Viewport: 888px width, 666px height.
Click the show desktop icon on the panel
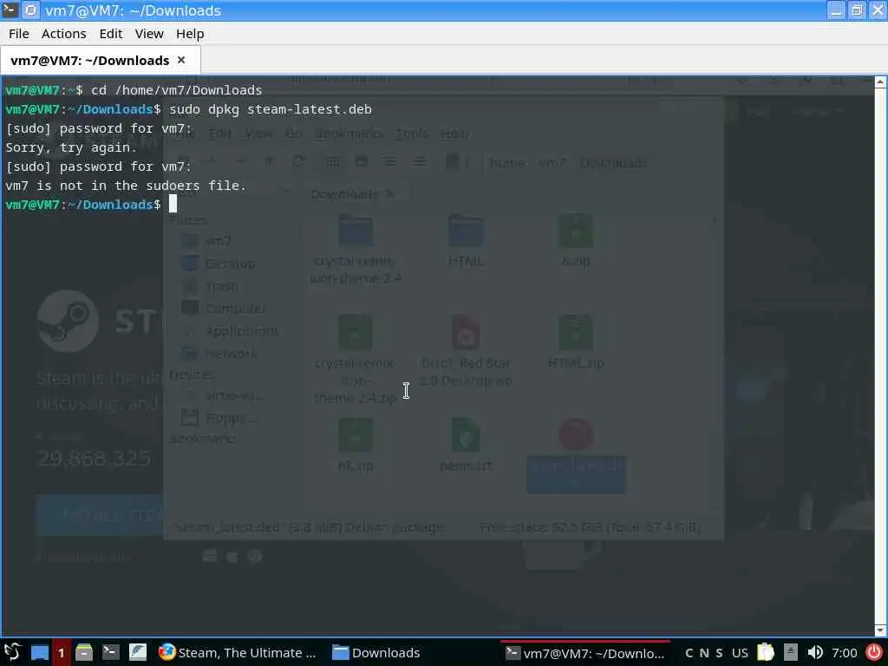click(40, 652)
